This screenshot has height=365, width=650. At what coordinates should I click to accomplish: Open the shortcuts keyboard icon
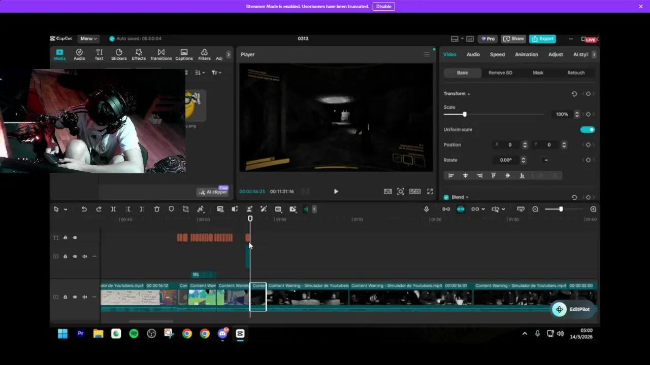(x=470, y=39)
